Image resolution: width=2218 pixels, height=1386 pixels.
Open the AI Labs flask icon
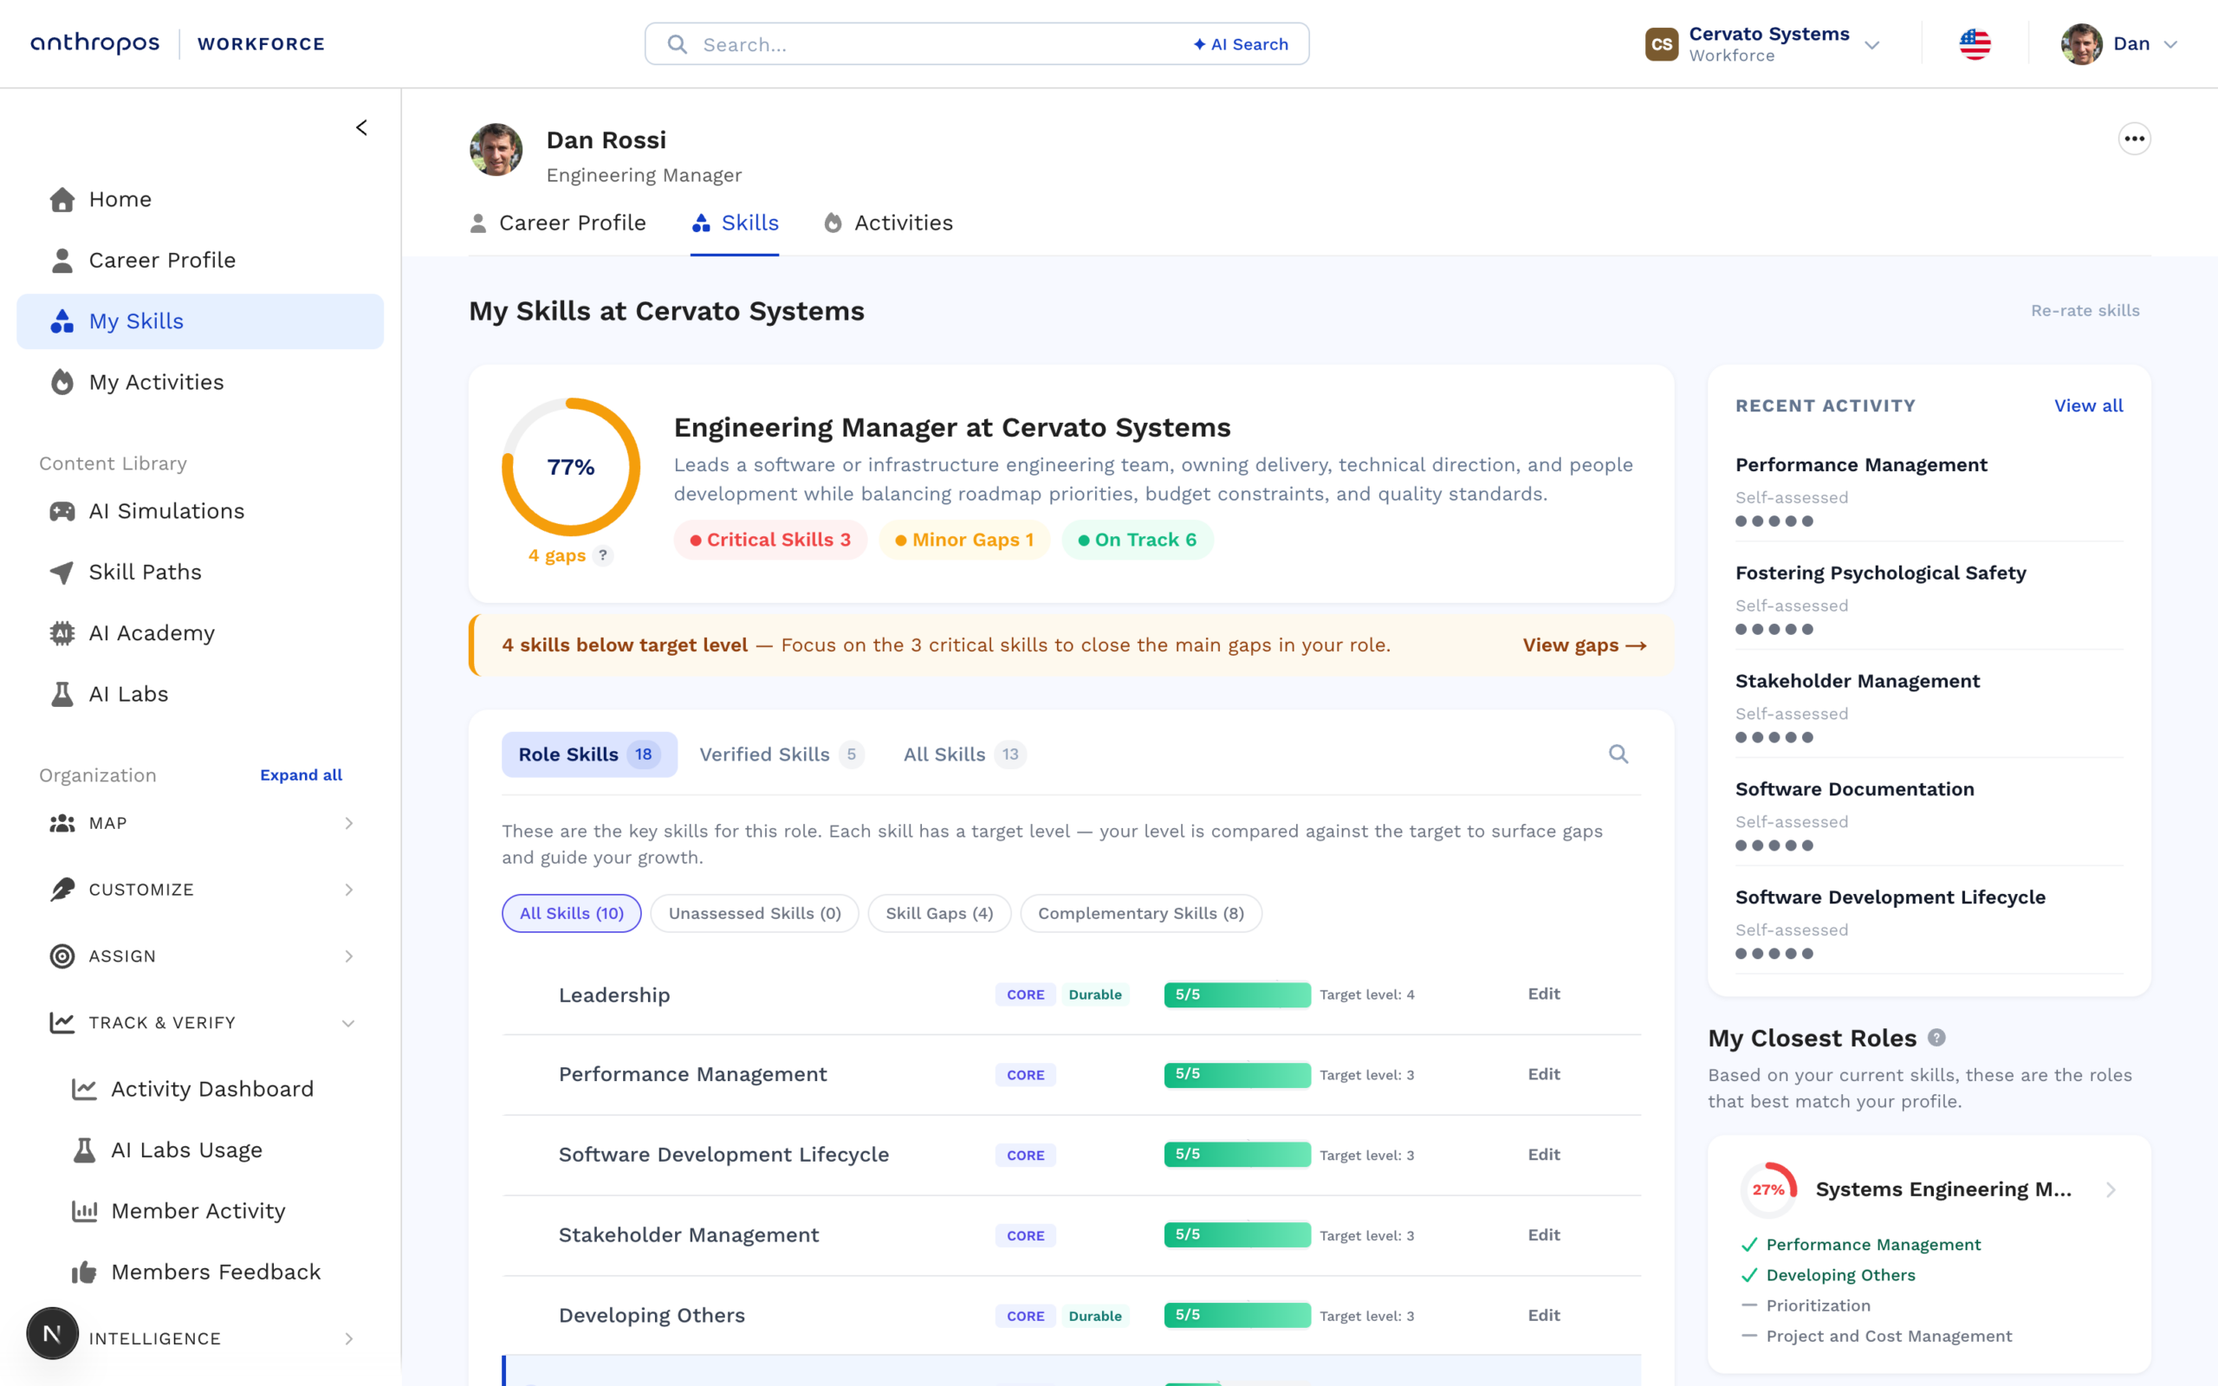[62, 694]
